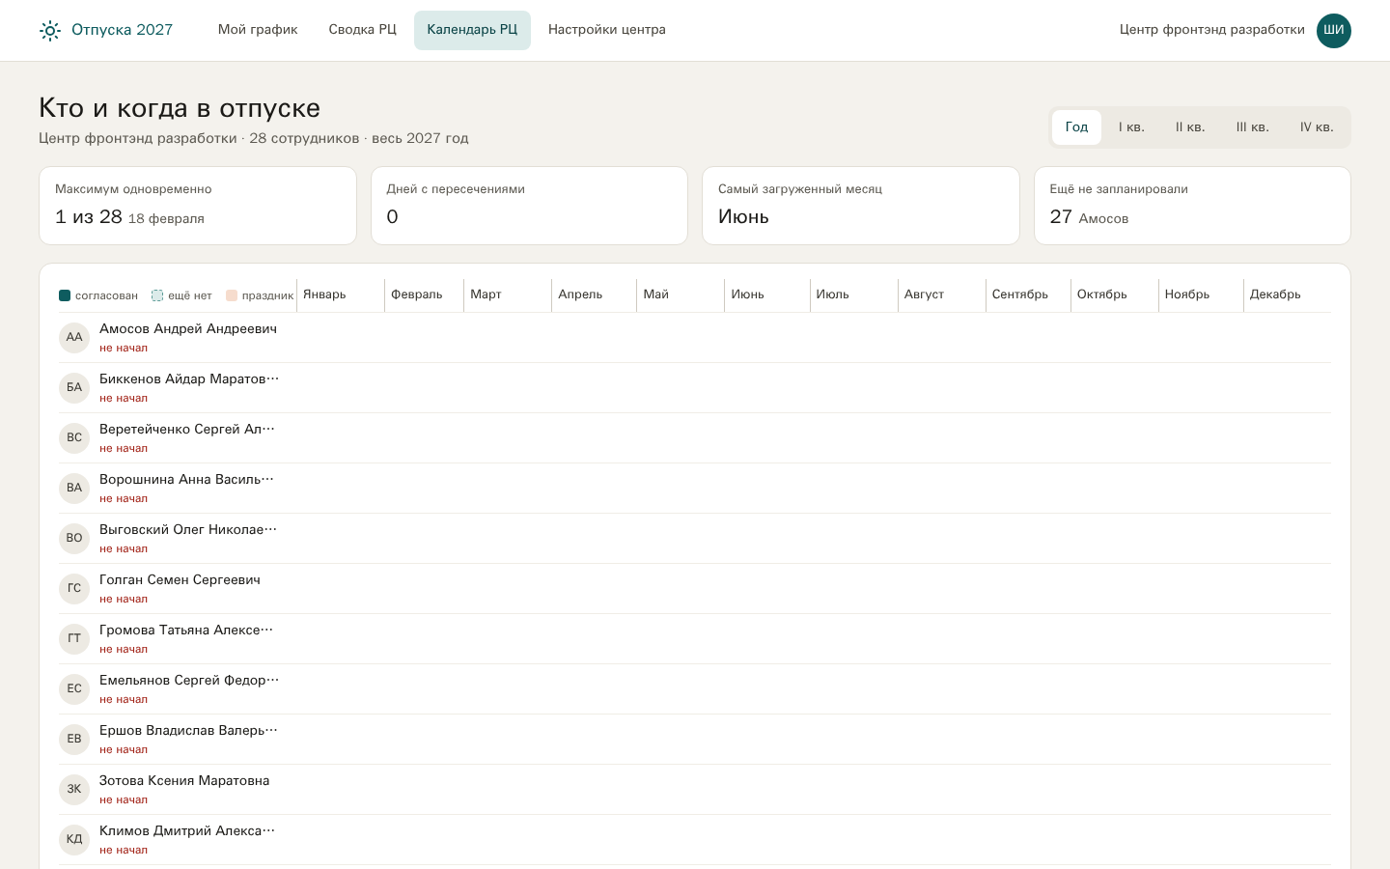Go to Настройки центра

click(607, 30)
